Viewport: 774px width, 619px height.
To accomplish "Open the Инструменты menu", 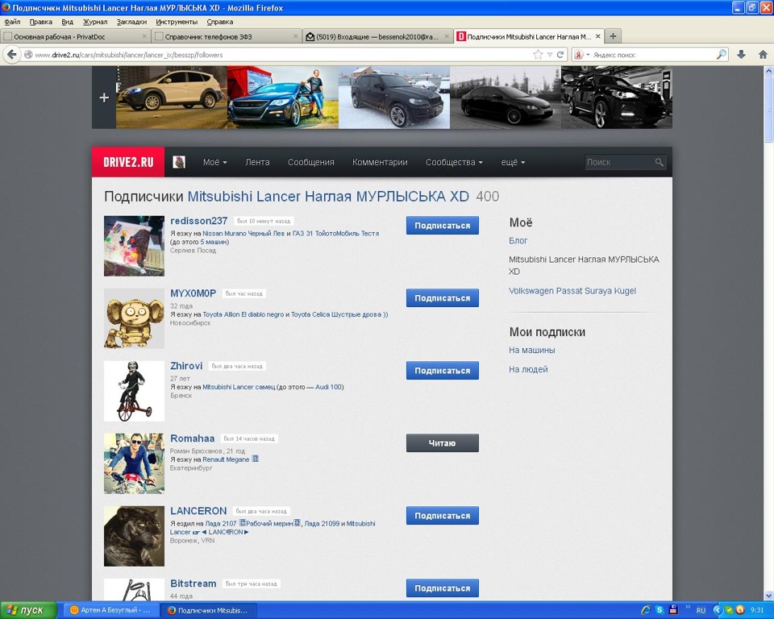I will pyautogui.click(x=177, y=22).
